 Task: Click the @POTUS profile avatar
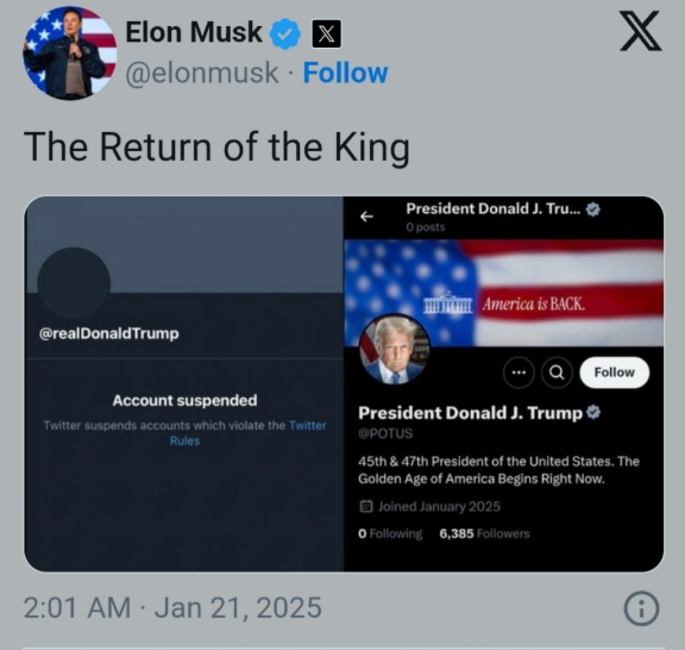[x=395, y=349]
